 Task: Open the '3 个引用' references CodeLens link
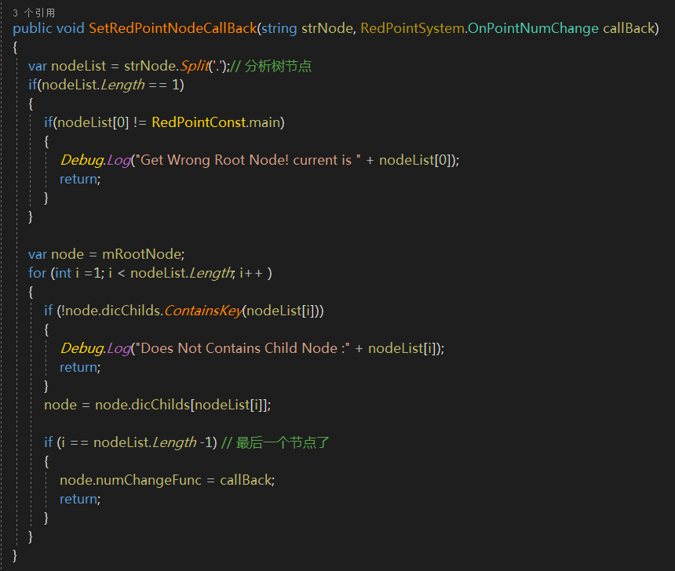click(x=34, y=13)
